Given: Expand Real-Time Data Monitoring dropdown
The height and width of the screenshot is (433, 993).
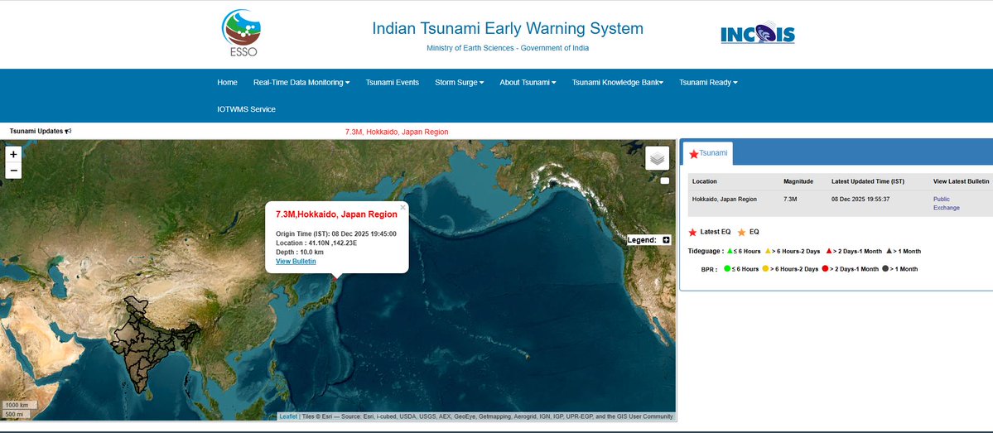Looking at the screenshot, I should coord(301,82).
